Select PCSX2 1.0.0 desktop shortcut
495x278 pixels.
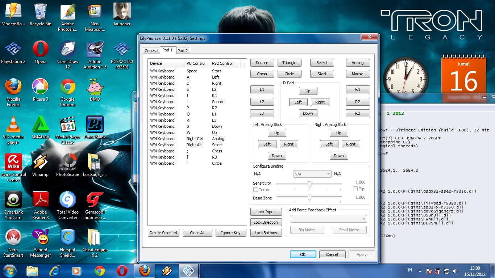point(122,55)
